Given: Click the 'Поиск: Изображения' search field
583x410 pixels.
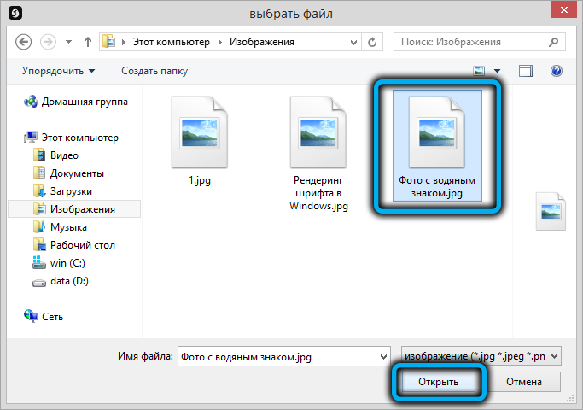Looking at the screenshot, I should (479, 42).
